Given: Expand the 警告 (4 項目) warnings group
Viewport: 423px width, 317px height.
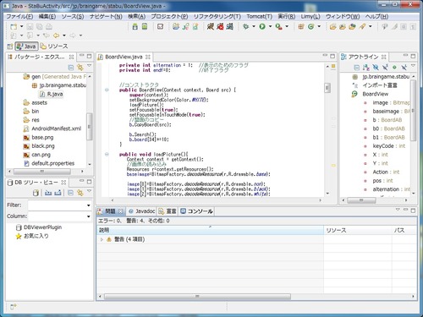Looking at the screenshot, I should click(x=102, y=239).
